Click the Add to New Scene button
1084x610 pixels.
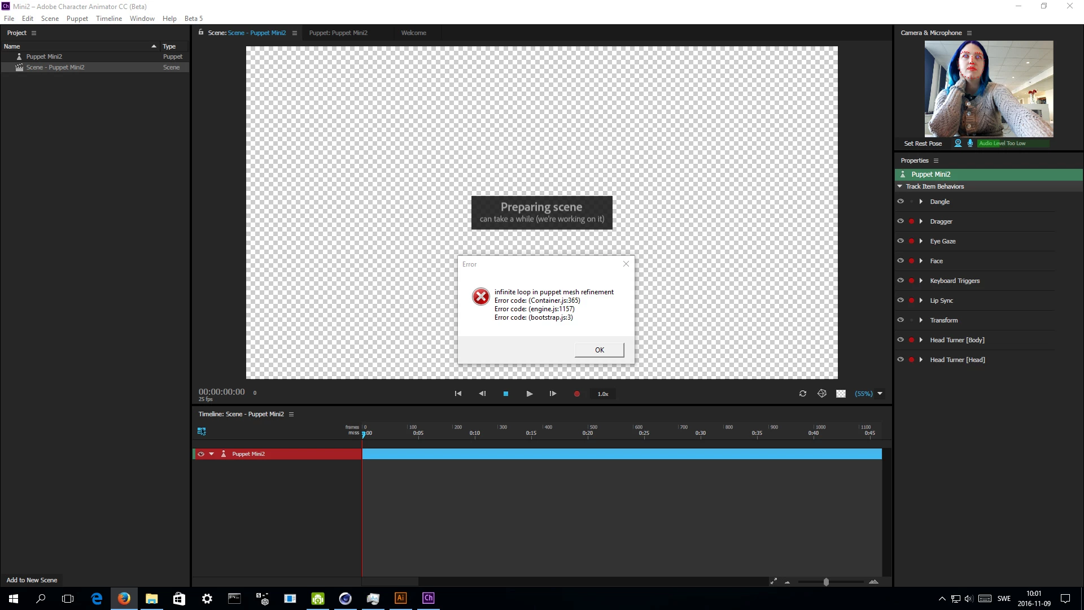pyautogui.click(x=32, y=580)
